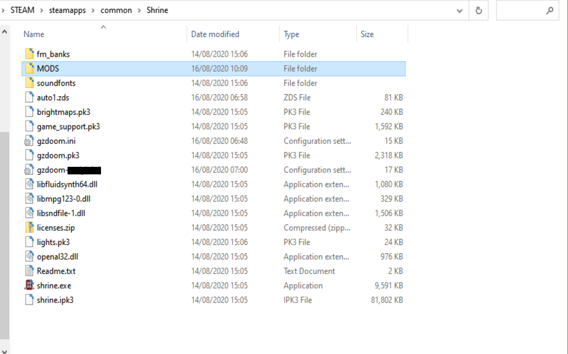The height and width of the screenshot is (354, 568).
Task: Navigate to STEAM in the breadcrumb path
Action: coord(22,10)
